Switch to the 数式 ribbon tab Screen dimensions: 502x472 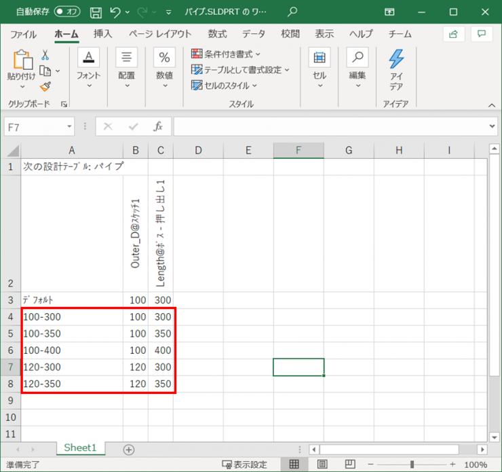(x=217, y=34)
